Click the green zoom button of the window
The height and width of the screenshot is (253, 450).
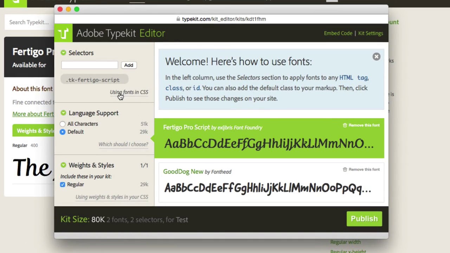pyautogui.click(x=77, y=9)
